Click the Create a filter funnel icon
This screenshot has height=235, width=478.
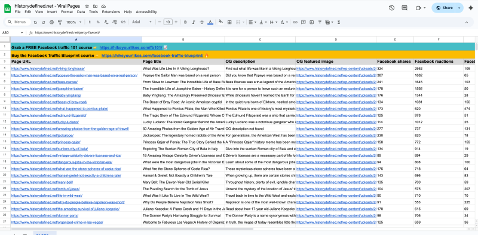pos(320,22)
